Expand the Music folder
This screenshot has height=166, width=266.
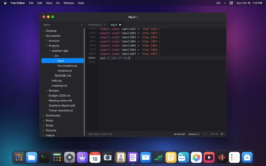coord(44,120)
